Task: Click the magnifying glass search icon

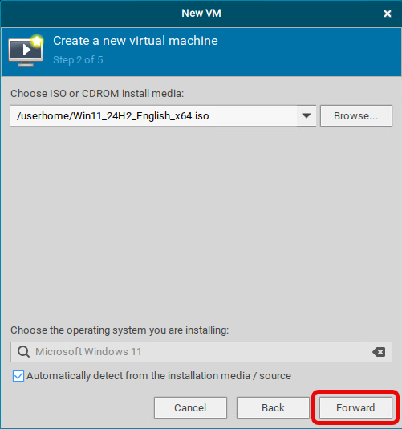Action: [x=23, y=351]
